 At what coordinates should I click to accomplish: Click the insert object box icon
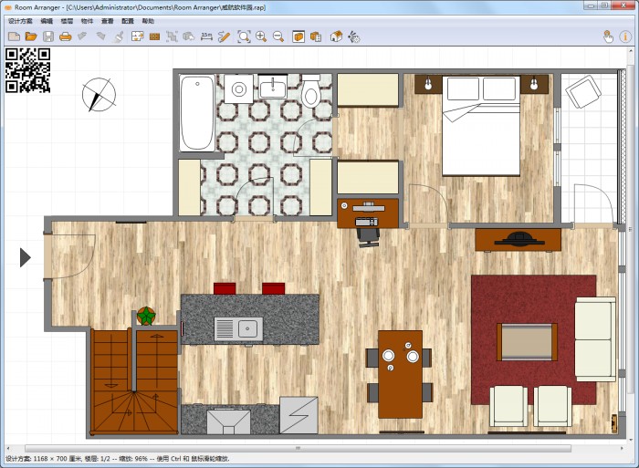coord(188,37)
